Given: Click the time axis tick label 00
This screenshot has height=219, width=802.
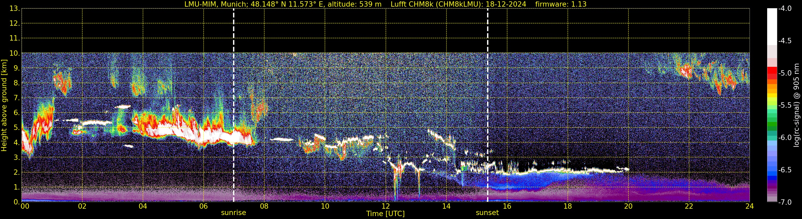Looking at the screenshot, I should pos(24,206).
